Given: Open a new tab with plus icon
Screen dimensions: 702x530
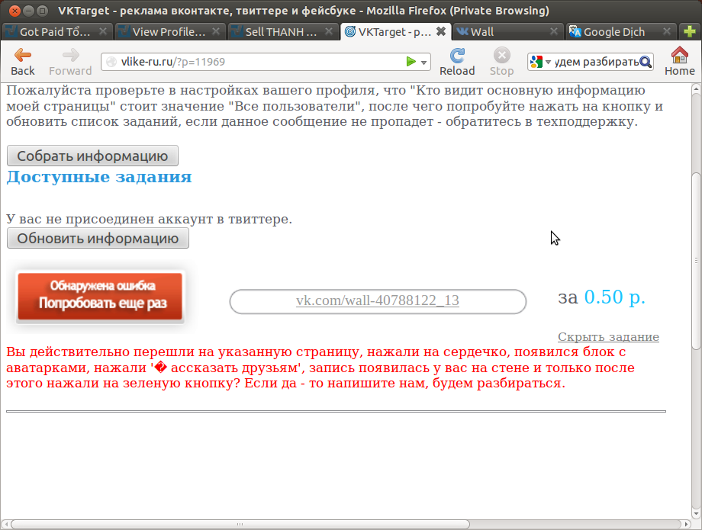Looking at the screenshot, I should [x=690, y=31].
